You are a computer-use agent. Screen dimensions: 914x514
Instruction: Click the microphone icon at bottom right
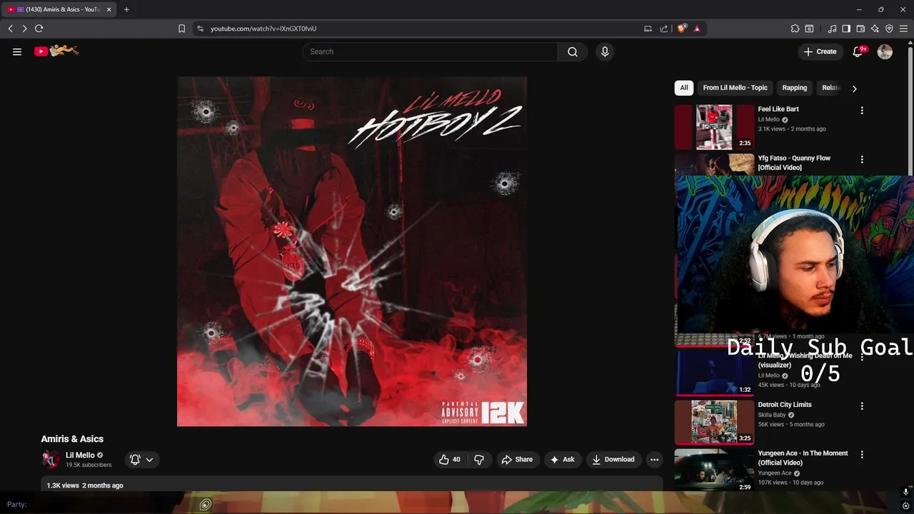pyautogui.click(x=905, y=492)
